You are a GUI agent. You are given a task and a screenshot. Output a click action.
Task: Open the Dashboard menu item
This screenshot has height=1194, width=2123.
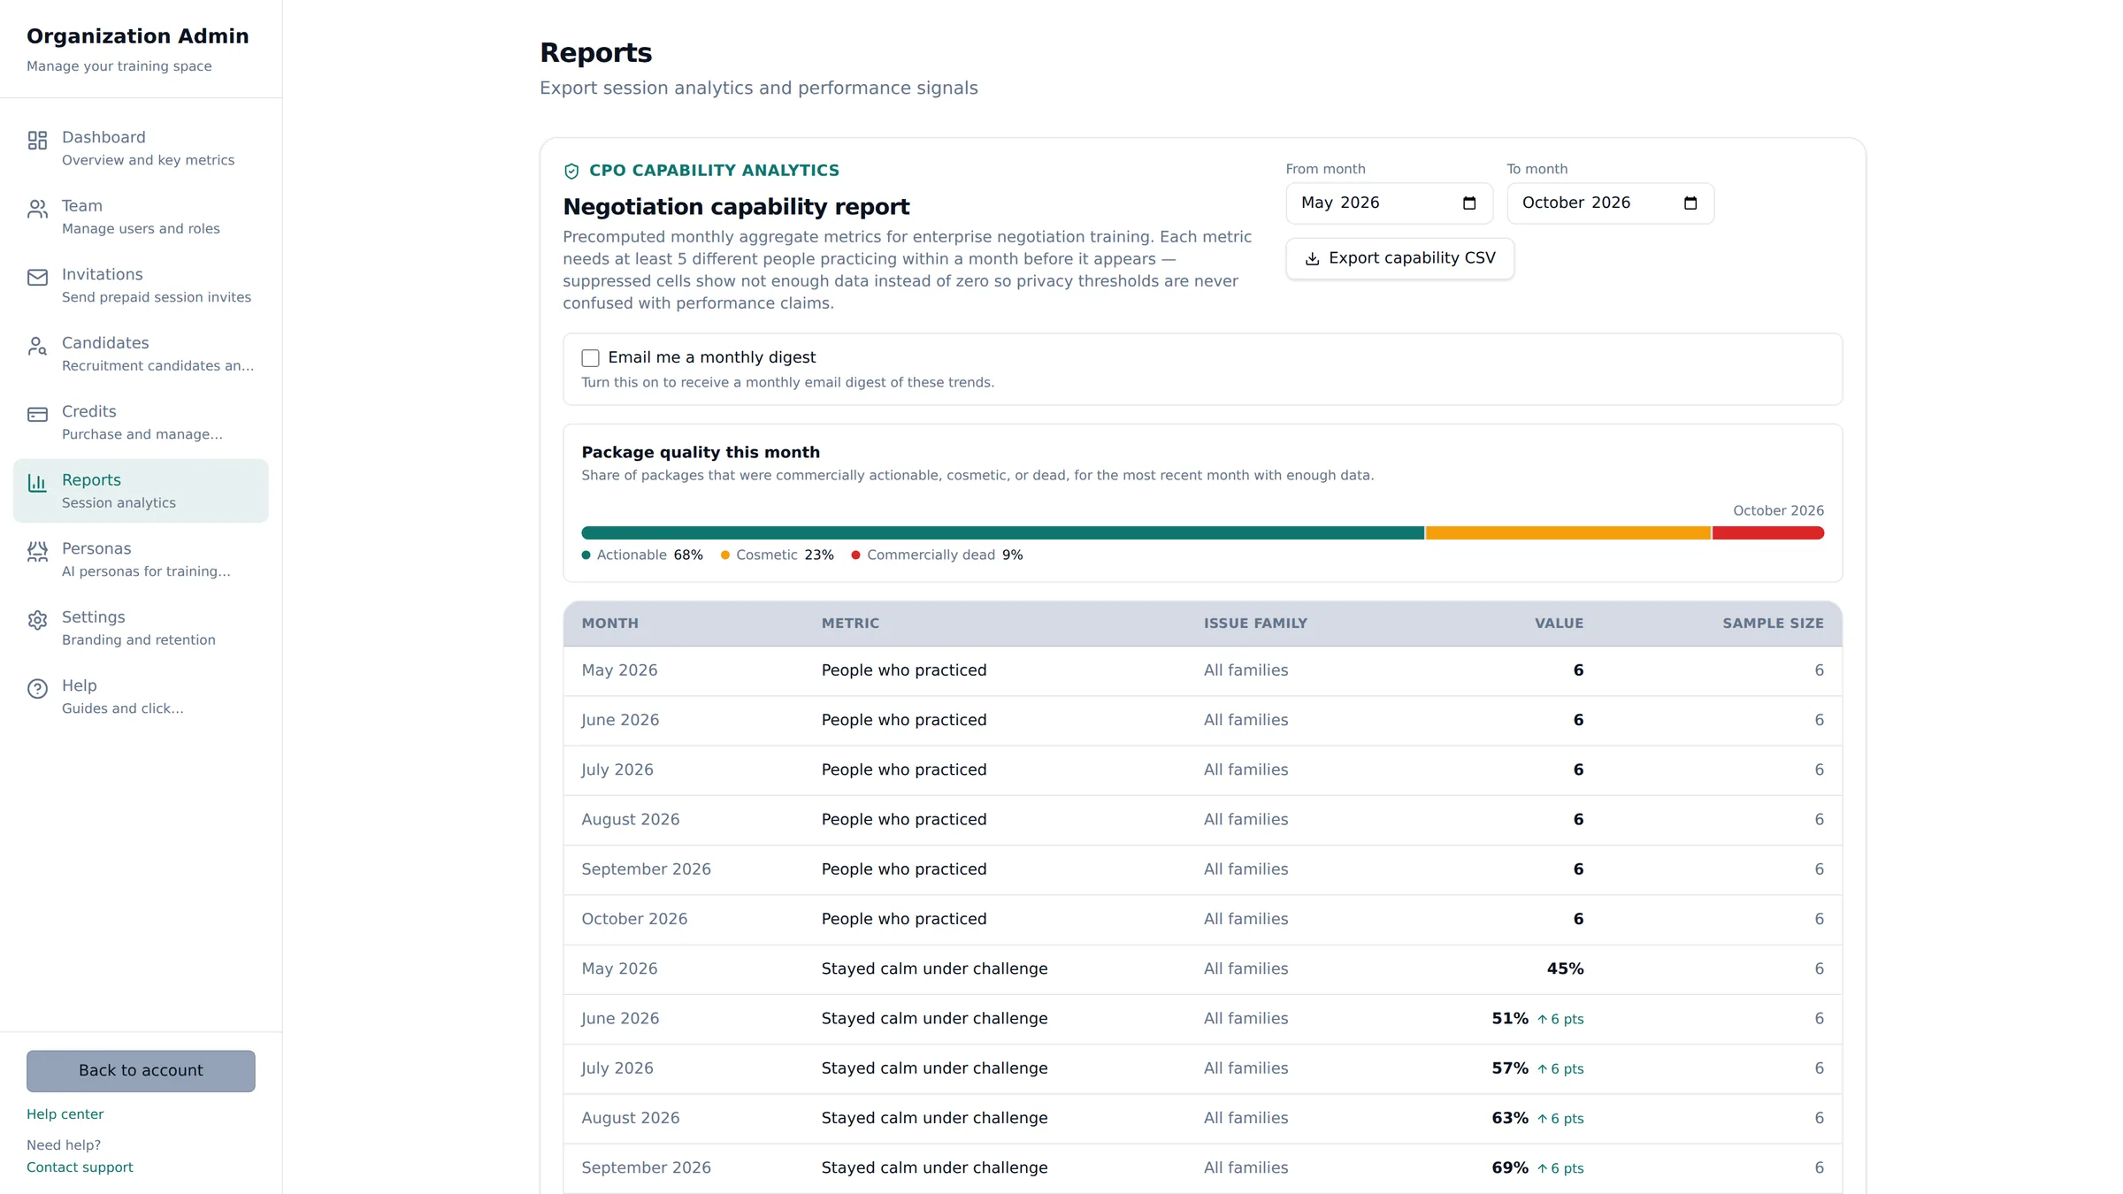coord(141,148)
